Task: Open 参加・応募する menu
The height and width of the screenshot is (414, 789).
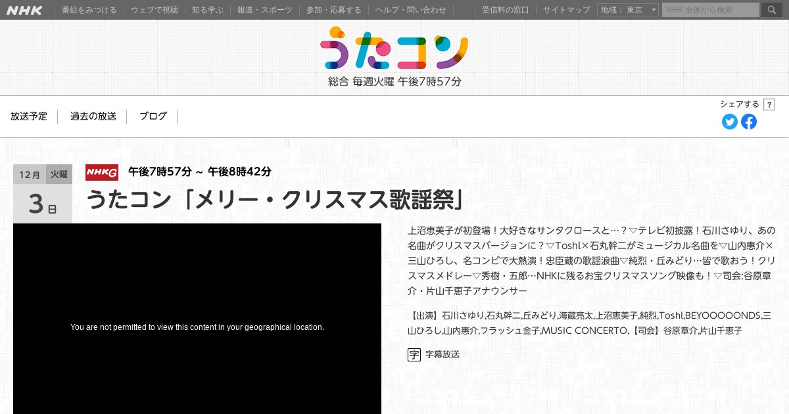Action: pos(334,10)
